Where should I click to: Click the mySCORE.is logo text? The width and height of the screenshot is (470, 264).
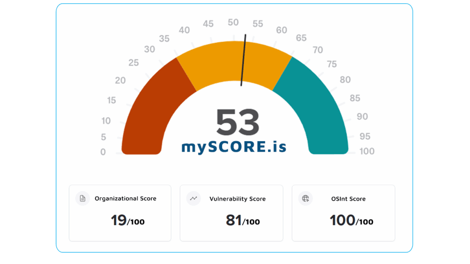click(234, 147)
